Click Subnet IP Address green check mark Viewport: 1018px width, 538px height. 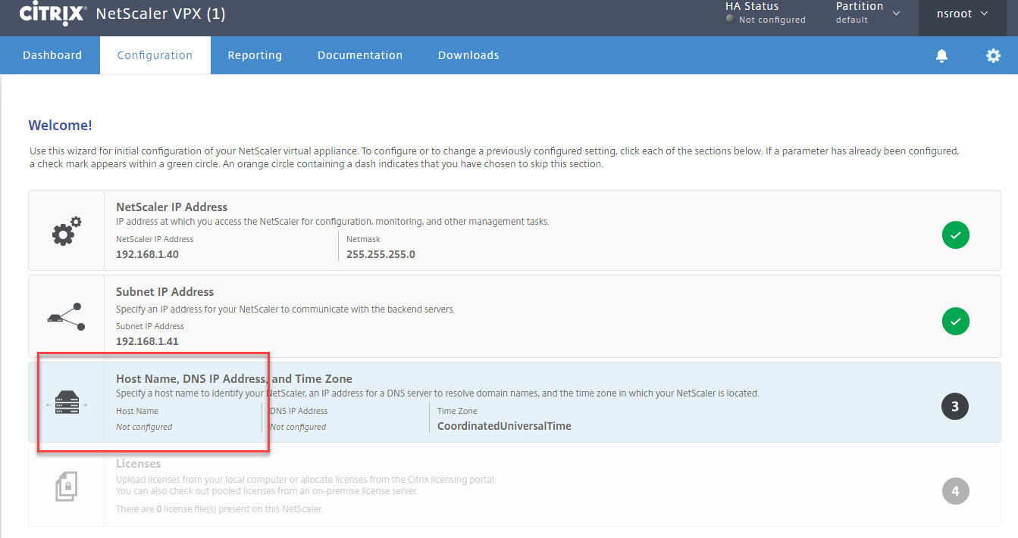[x=956, y=321]
